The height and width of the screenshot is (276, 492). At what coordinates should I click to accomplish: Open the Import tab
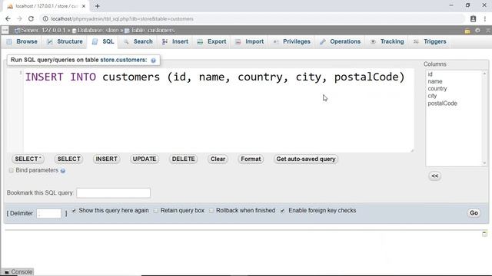249,41
